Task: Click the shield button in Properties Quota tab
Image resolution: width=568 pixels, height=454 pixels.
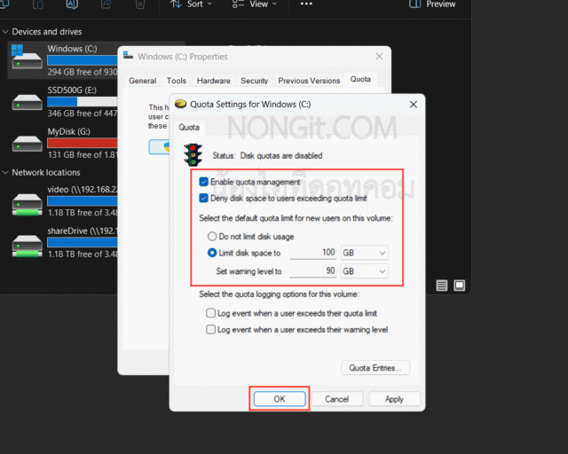Action: point(160,146)
